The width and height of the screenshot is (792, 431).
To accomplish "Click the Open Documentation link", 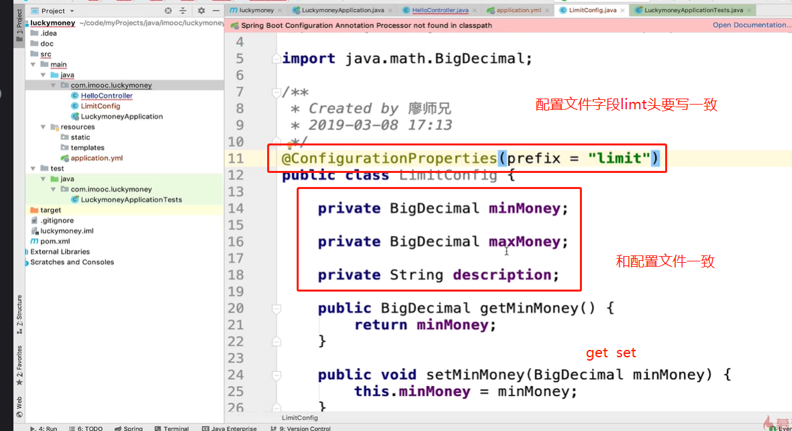I will [752, 25].
